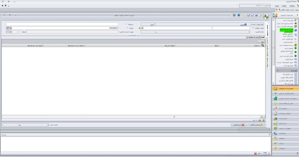Open مرور فروش item
Image resolution: width=299 pixels, height=157 pixels.
tap(289, 59)
